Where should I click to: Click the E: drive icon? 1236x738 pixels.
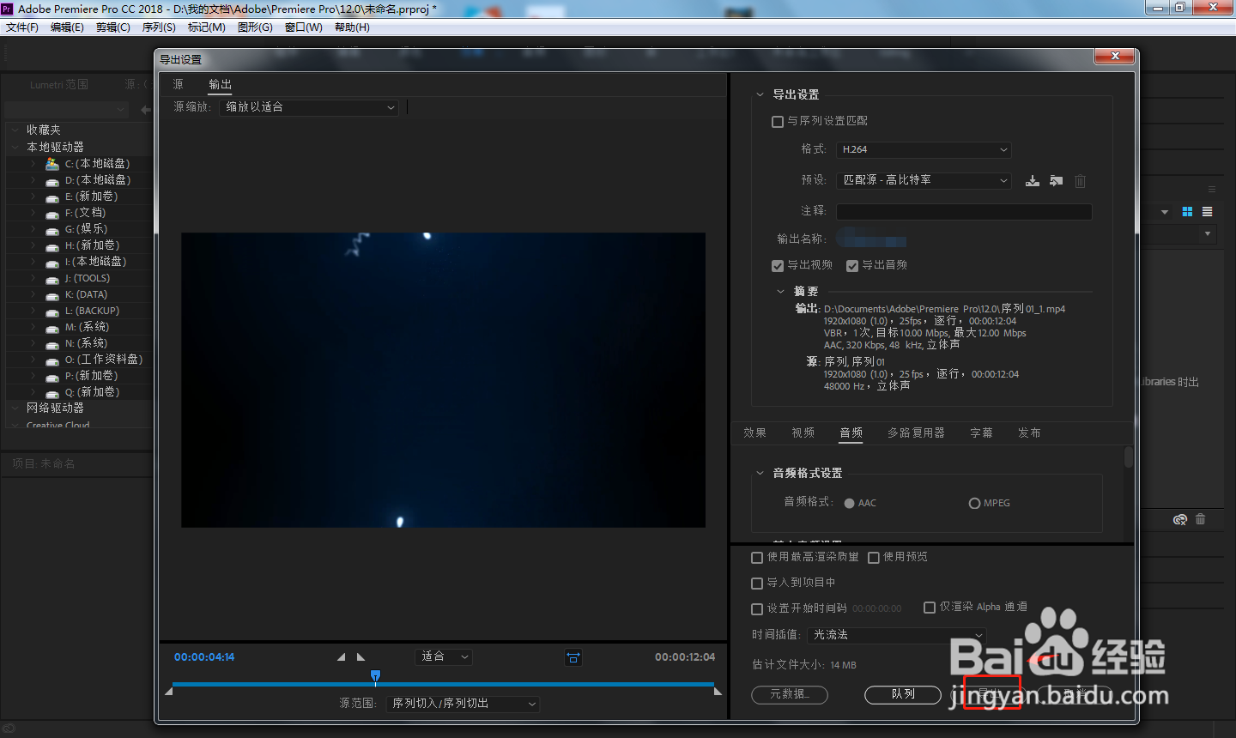point(52,197)
